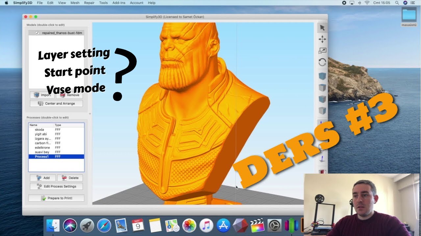Click the fourth view cube icon
The image size is (421, 236).
[322, 110]
